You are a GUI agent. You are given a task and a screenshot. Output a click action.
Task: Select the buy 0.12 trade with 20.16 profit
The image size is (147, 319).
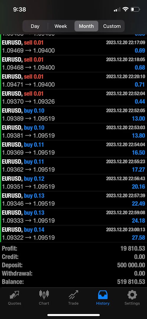click(x=73, y=183)
